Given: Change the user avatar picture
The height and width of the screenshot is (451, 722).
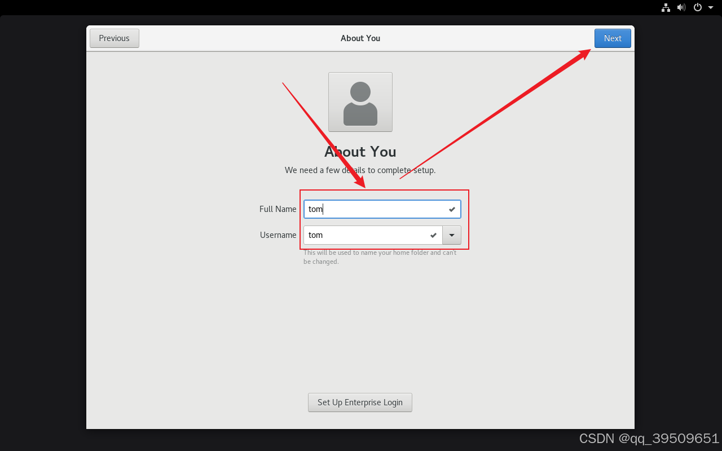Looking at the screenshot, I should 360,102.
